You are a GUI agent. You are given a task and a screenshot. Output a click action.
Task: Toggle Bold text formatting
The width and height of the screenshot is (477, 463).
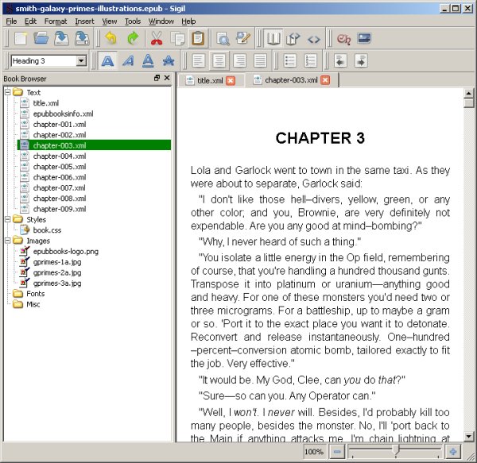click(x=107, y=60)
